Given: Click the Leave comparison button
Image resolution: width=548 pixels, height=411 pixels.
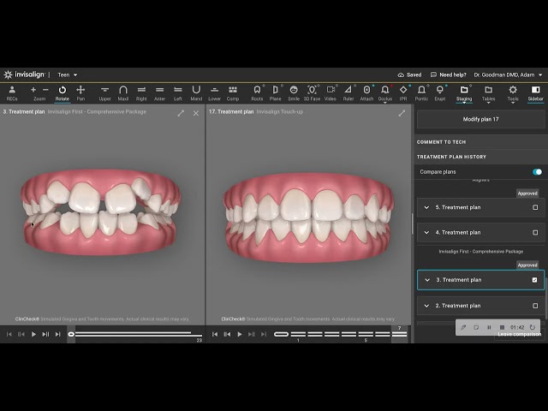Looking at the screenshot, I should 520,335.
